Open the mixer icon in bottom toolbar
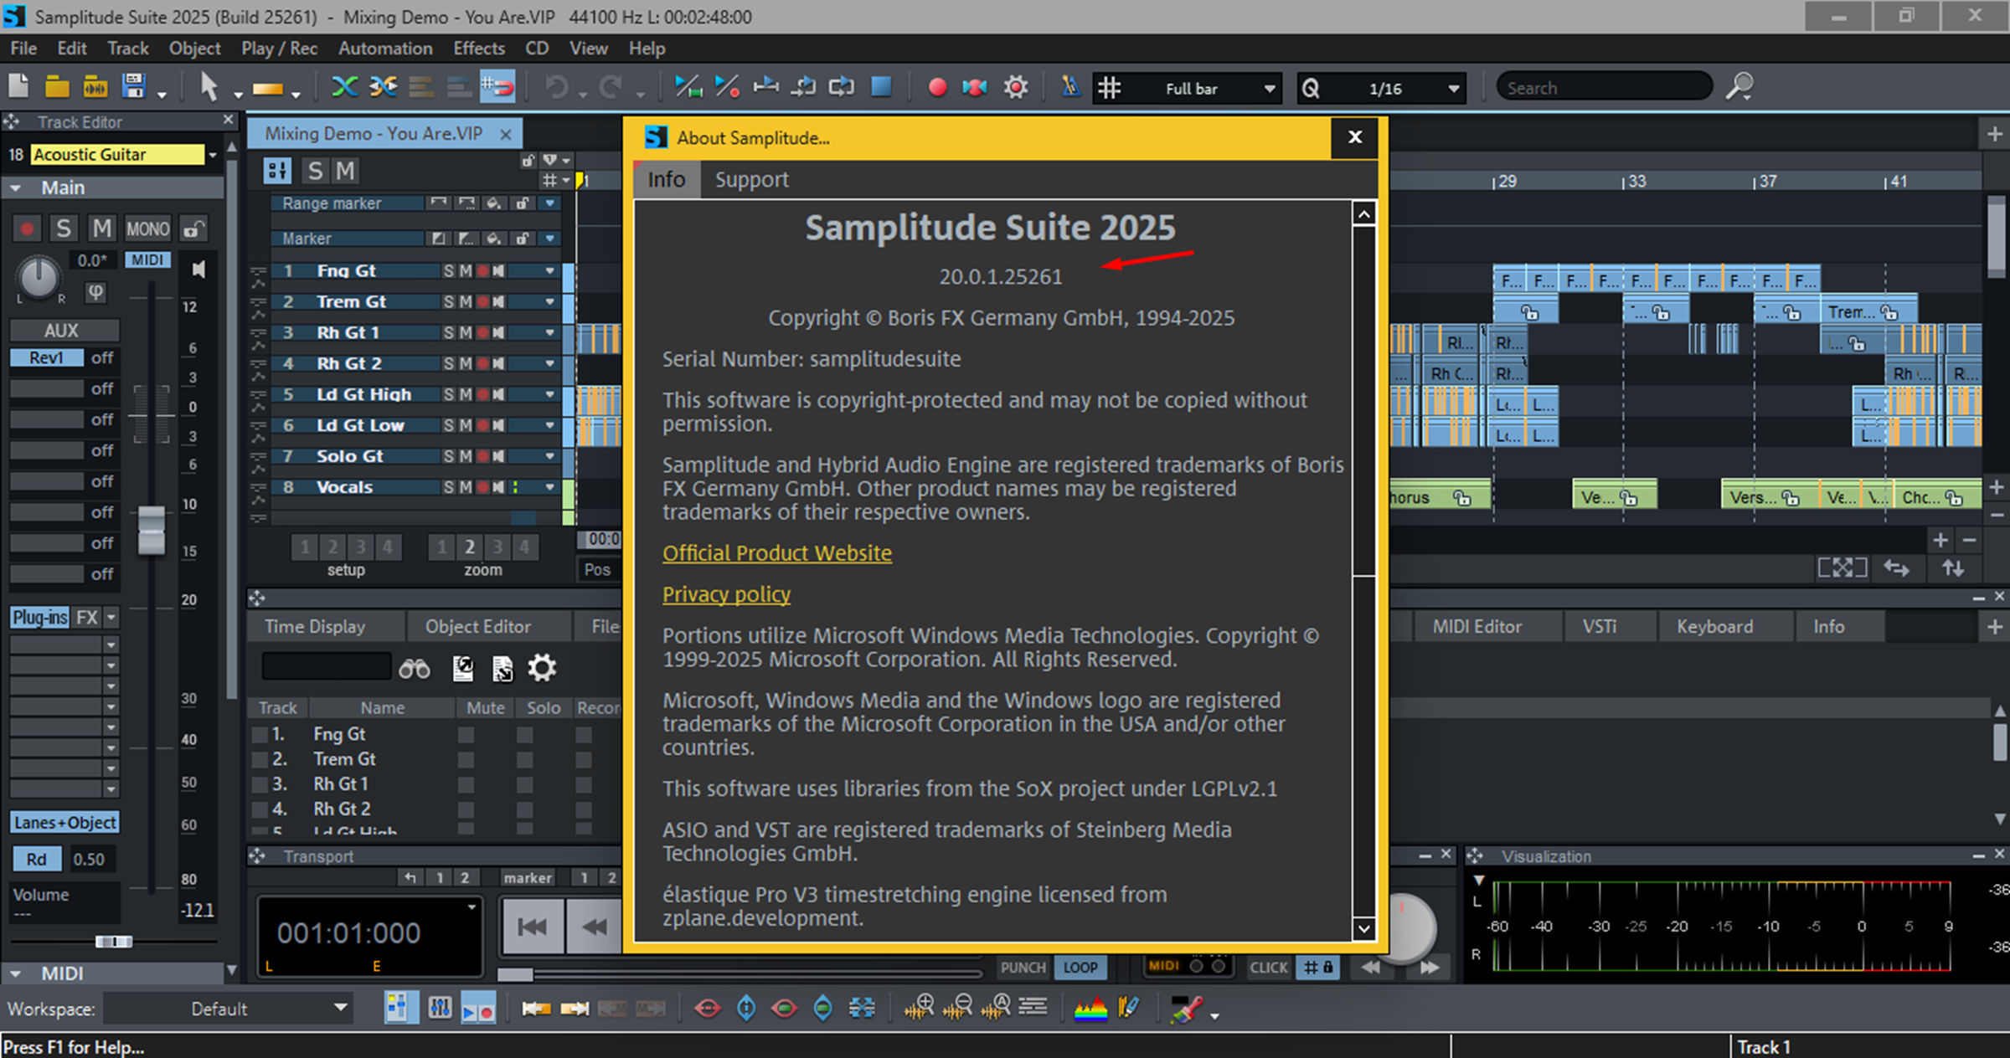 point(440,1008)
